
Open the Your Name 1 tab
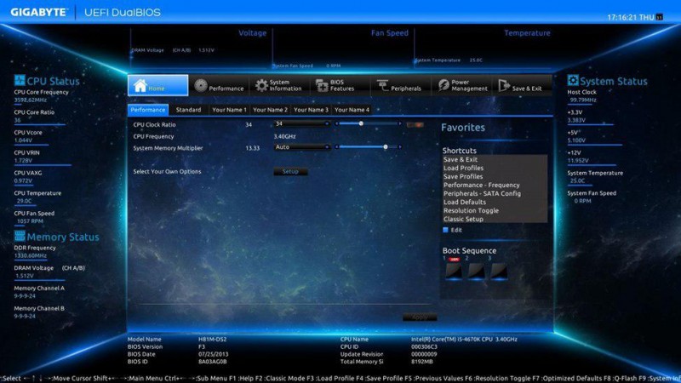[x=229, y=110]
